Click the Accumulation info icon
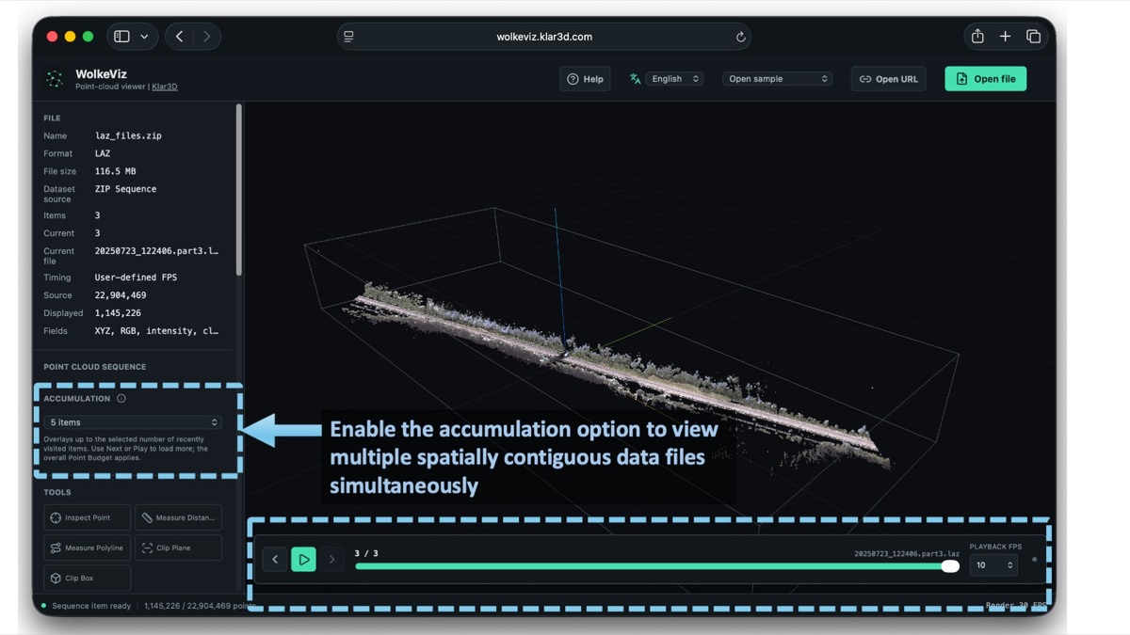1130x635 pixels. click(x=121, y=399)
